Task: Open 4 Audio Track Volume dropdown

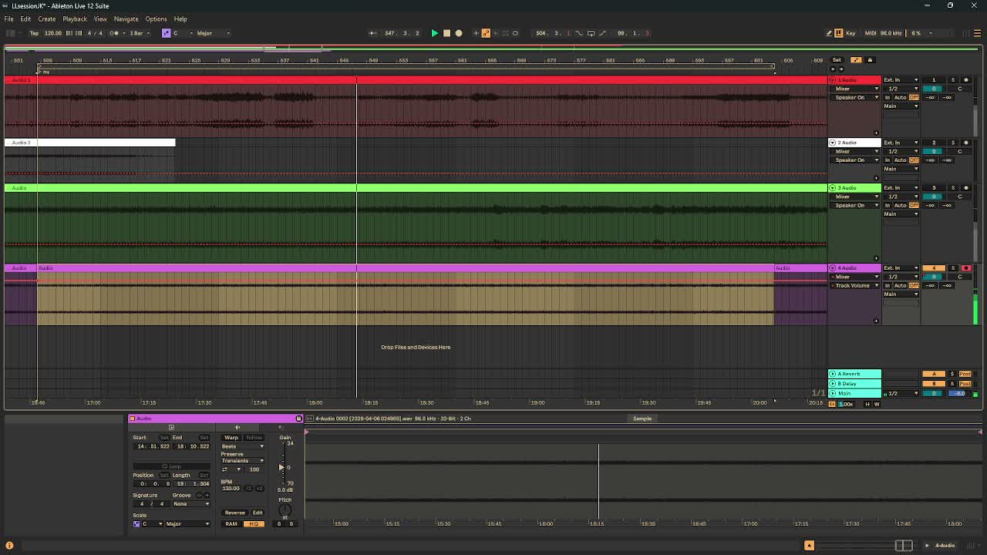Action: (x=854, y=285)
